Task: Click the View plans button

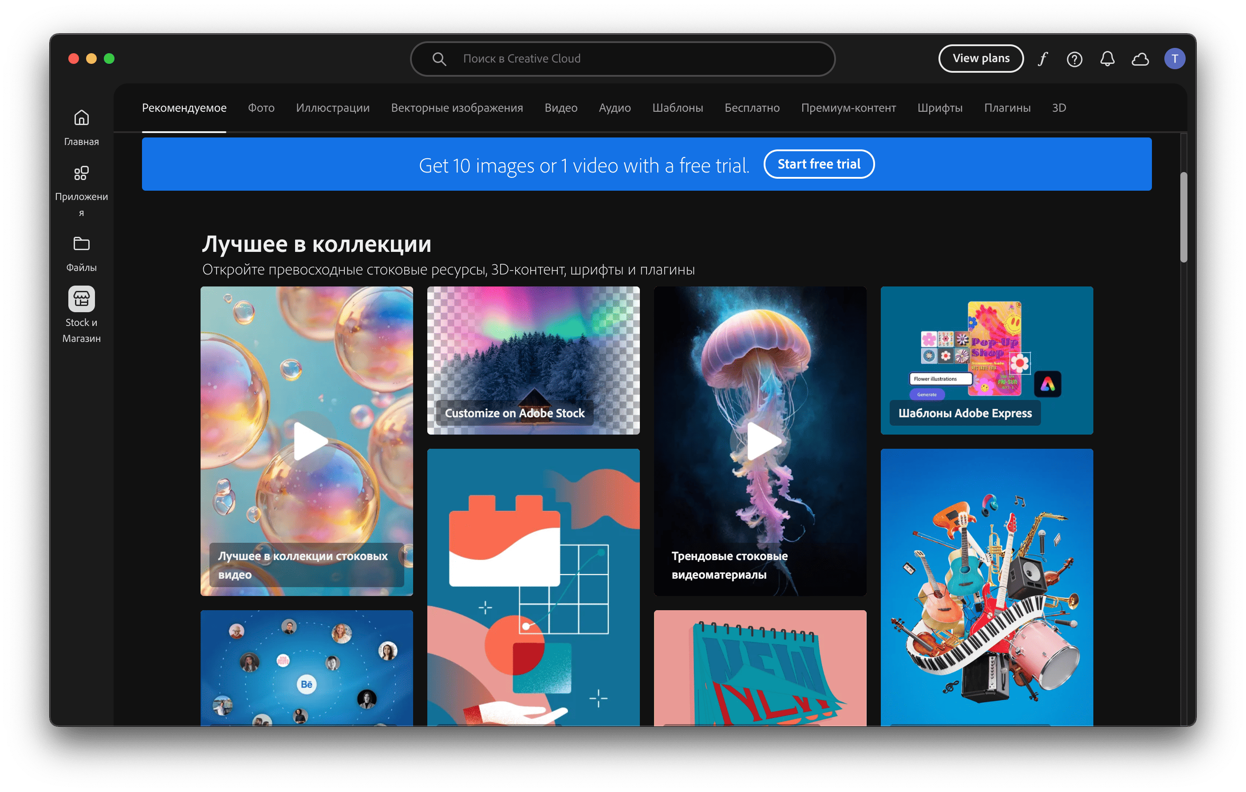Action: click(x=981, y=59)
